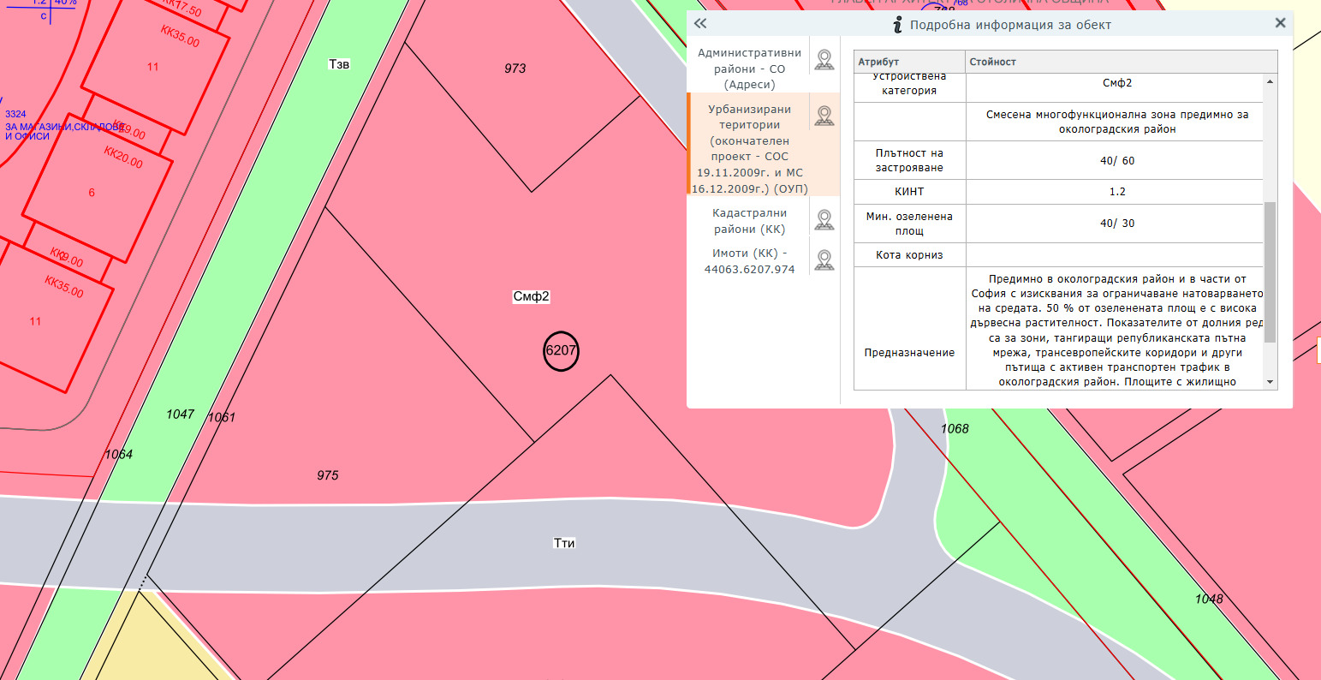Click the circled 6207 map marker
The height and width of the screenshot is (680, 1321).
coord(562,350)
